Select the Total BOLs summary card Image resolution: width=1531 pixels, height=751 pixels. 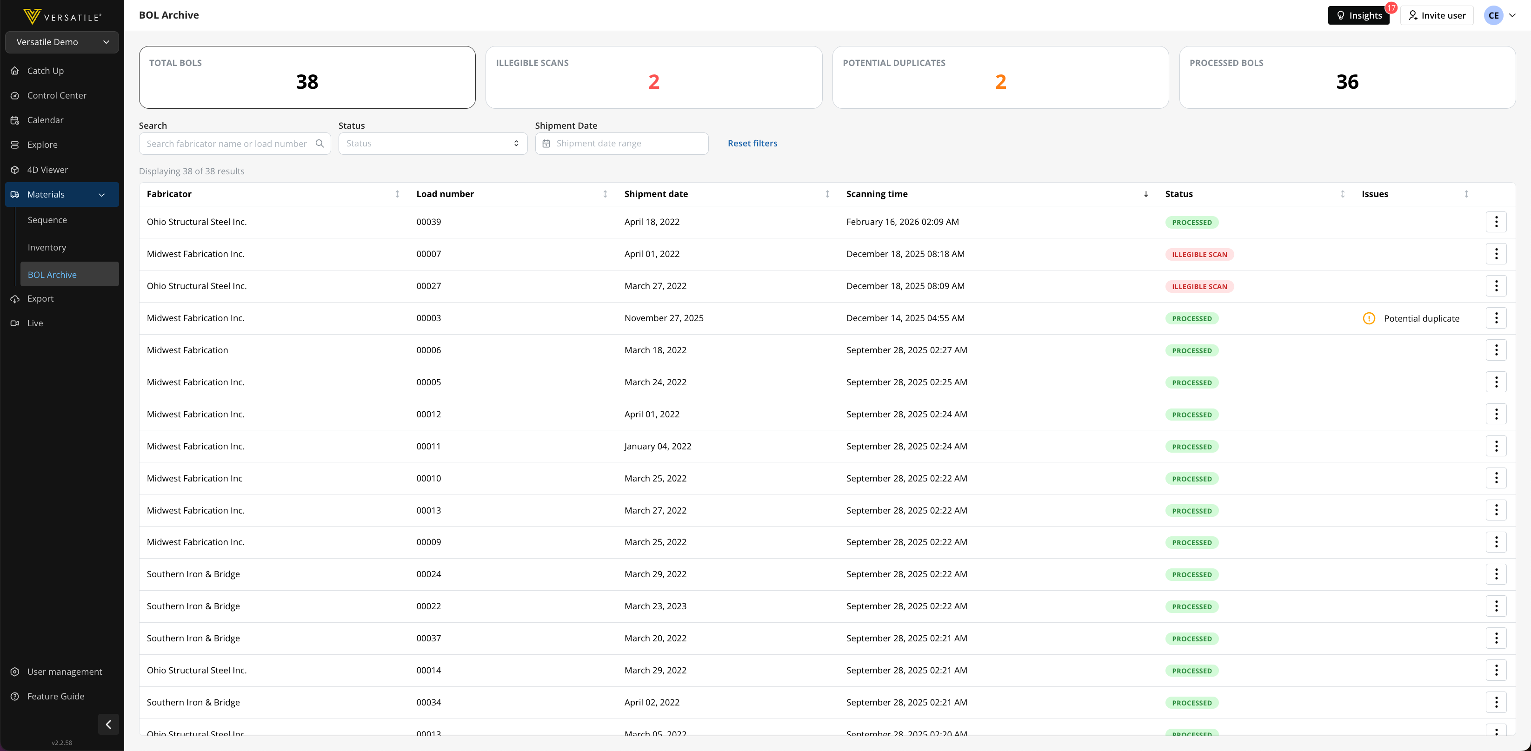[x=307, y=77]
